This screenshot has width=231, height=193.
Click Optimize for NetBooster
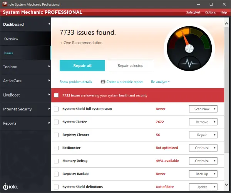pyautogui.click(x=201, y=148)
